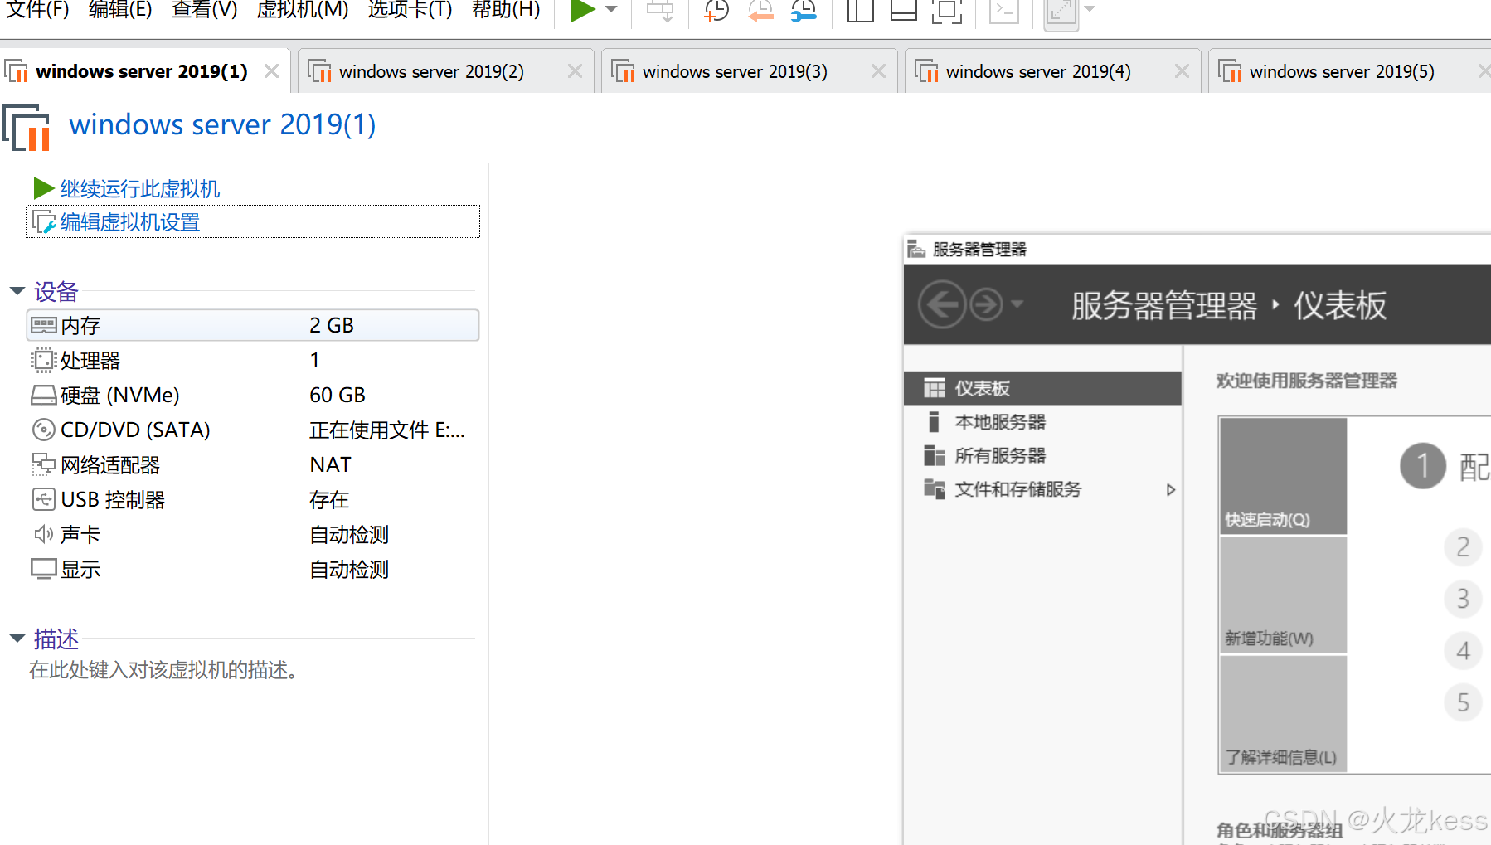The height and width of the screenshot is (845, 1491).
Task: Open the power options dropdown arrow
Action: [x=611, y=9]
